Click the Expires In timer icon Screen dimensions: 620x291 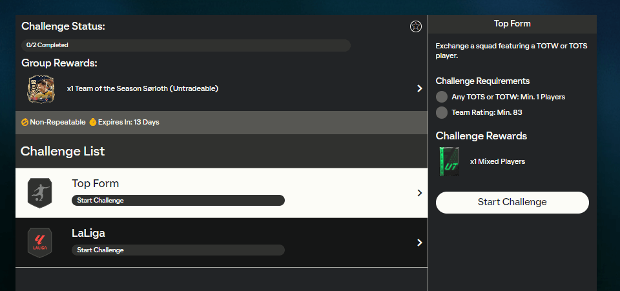coord(92,122)
